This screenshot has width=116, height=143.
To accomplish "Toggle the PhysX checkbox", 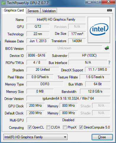I will [65, 127].
